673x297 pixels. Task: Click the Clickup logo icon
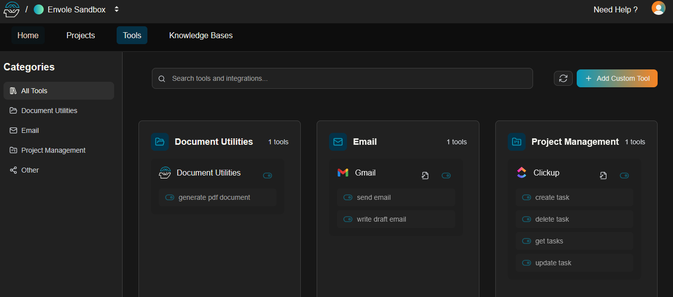pyautogui.click(x=521, y=173)
